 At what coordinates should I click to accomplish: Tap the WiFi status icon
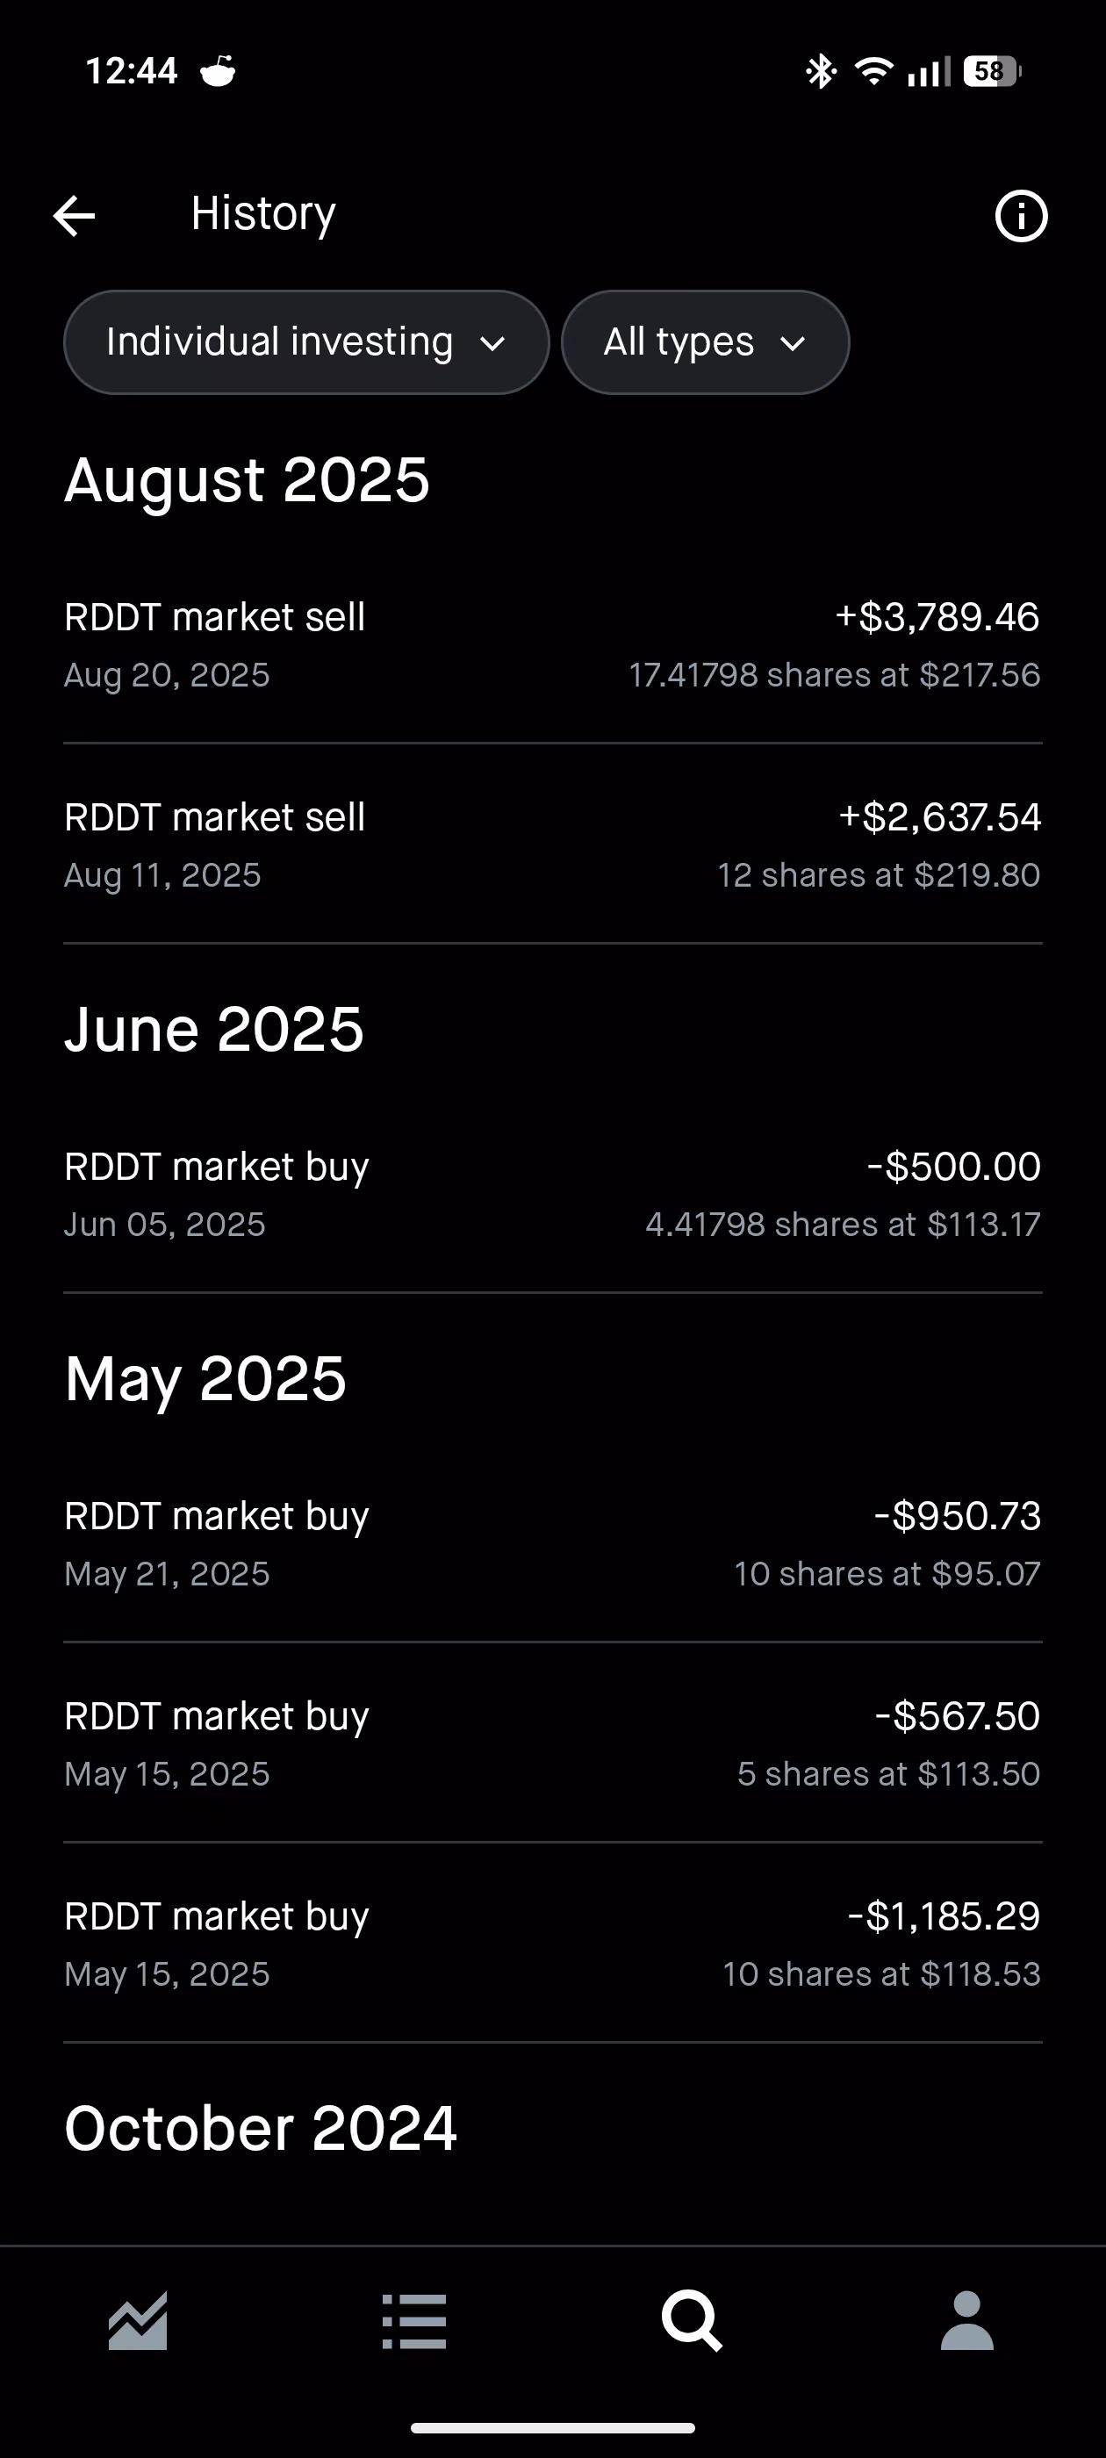[x=873, y=70]
